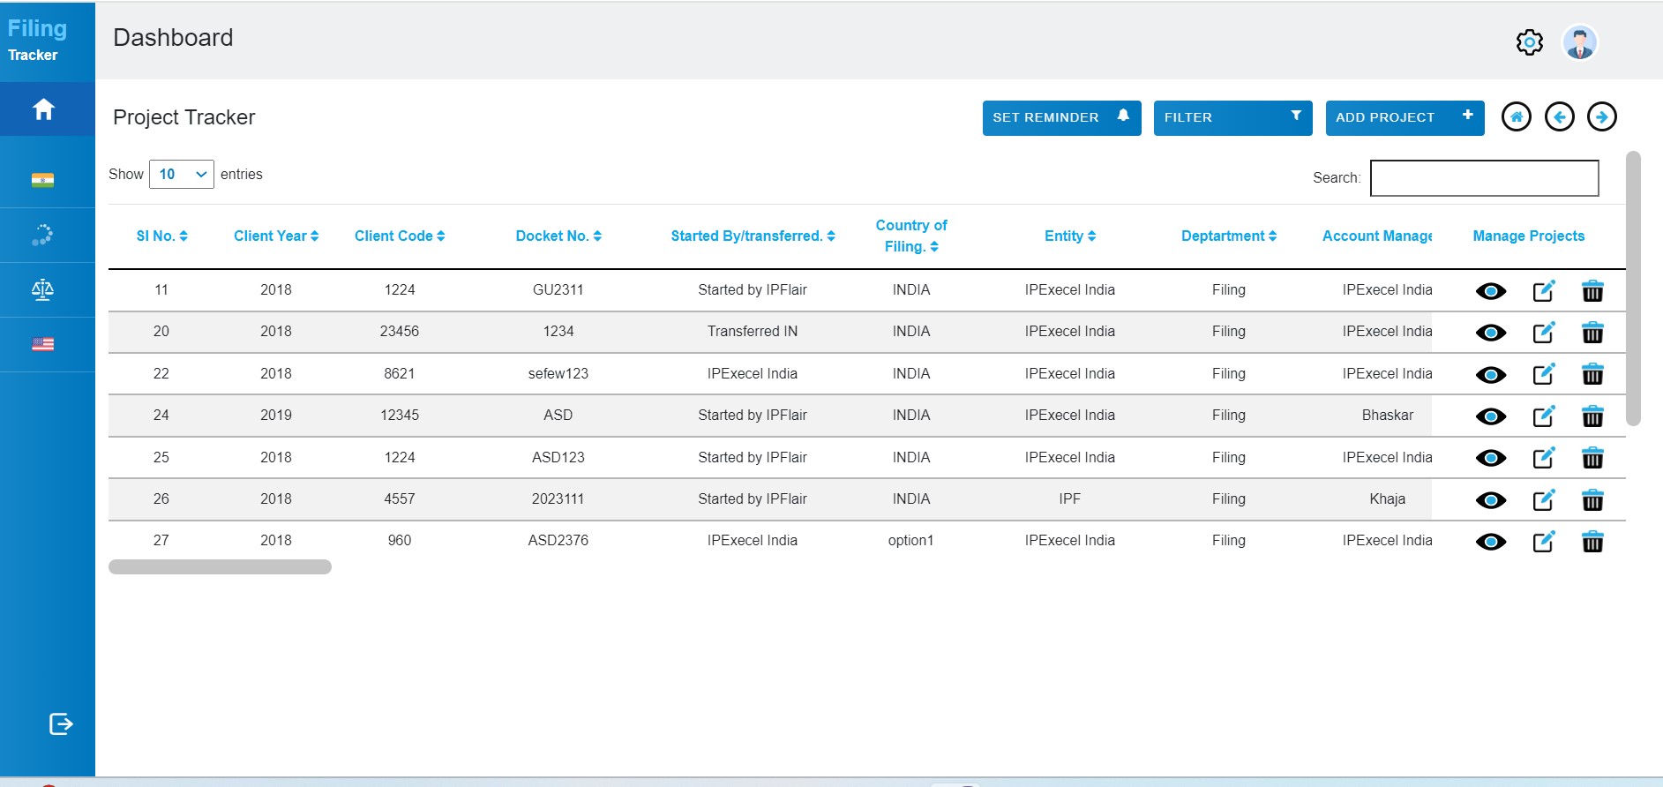
Task: Go forward with circular right arrow
Action: coord(1602,116)
